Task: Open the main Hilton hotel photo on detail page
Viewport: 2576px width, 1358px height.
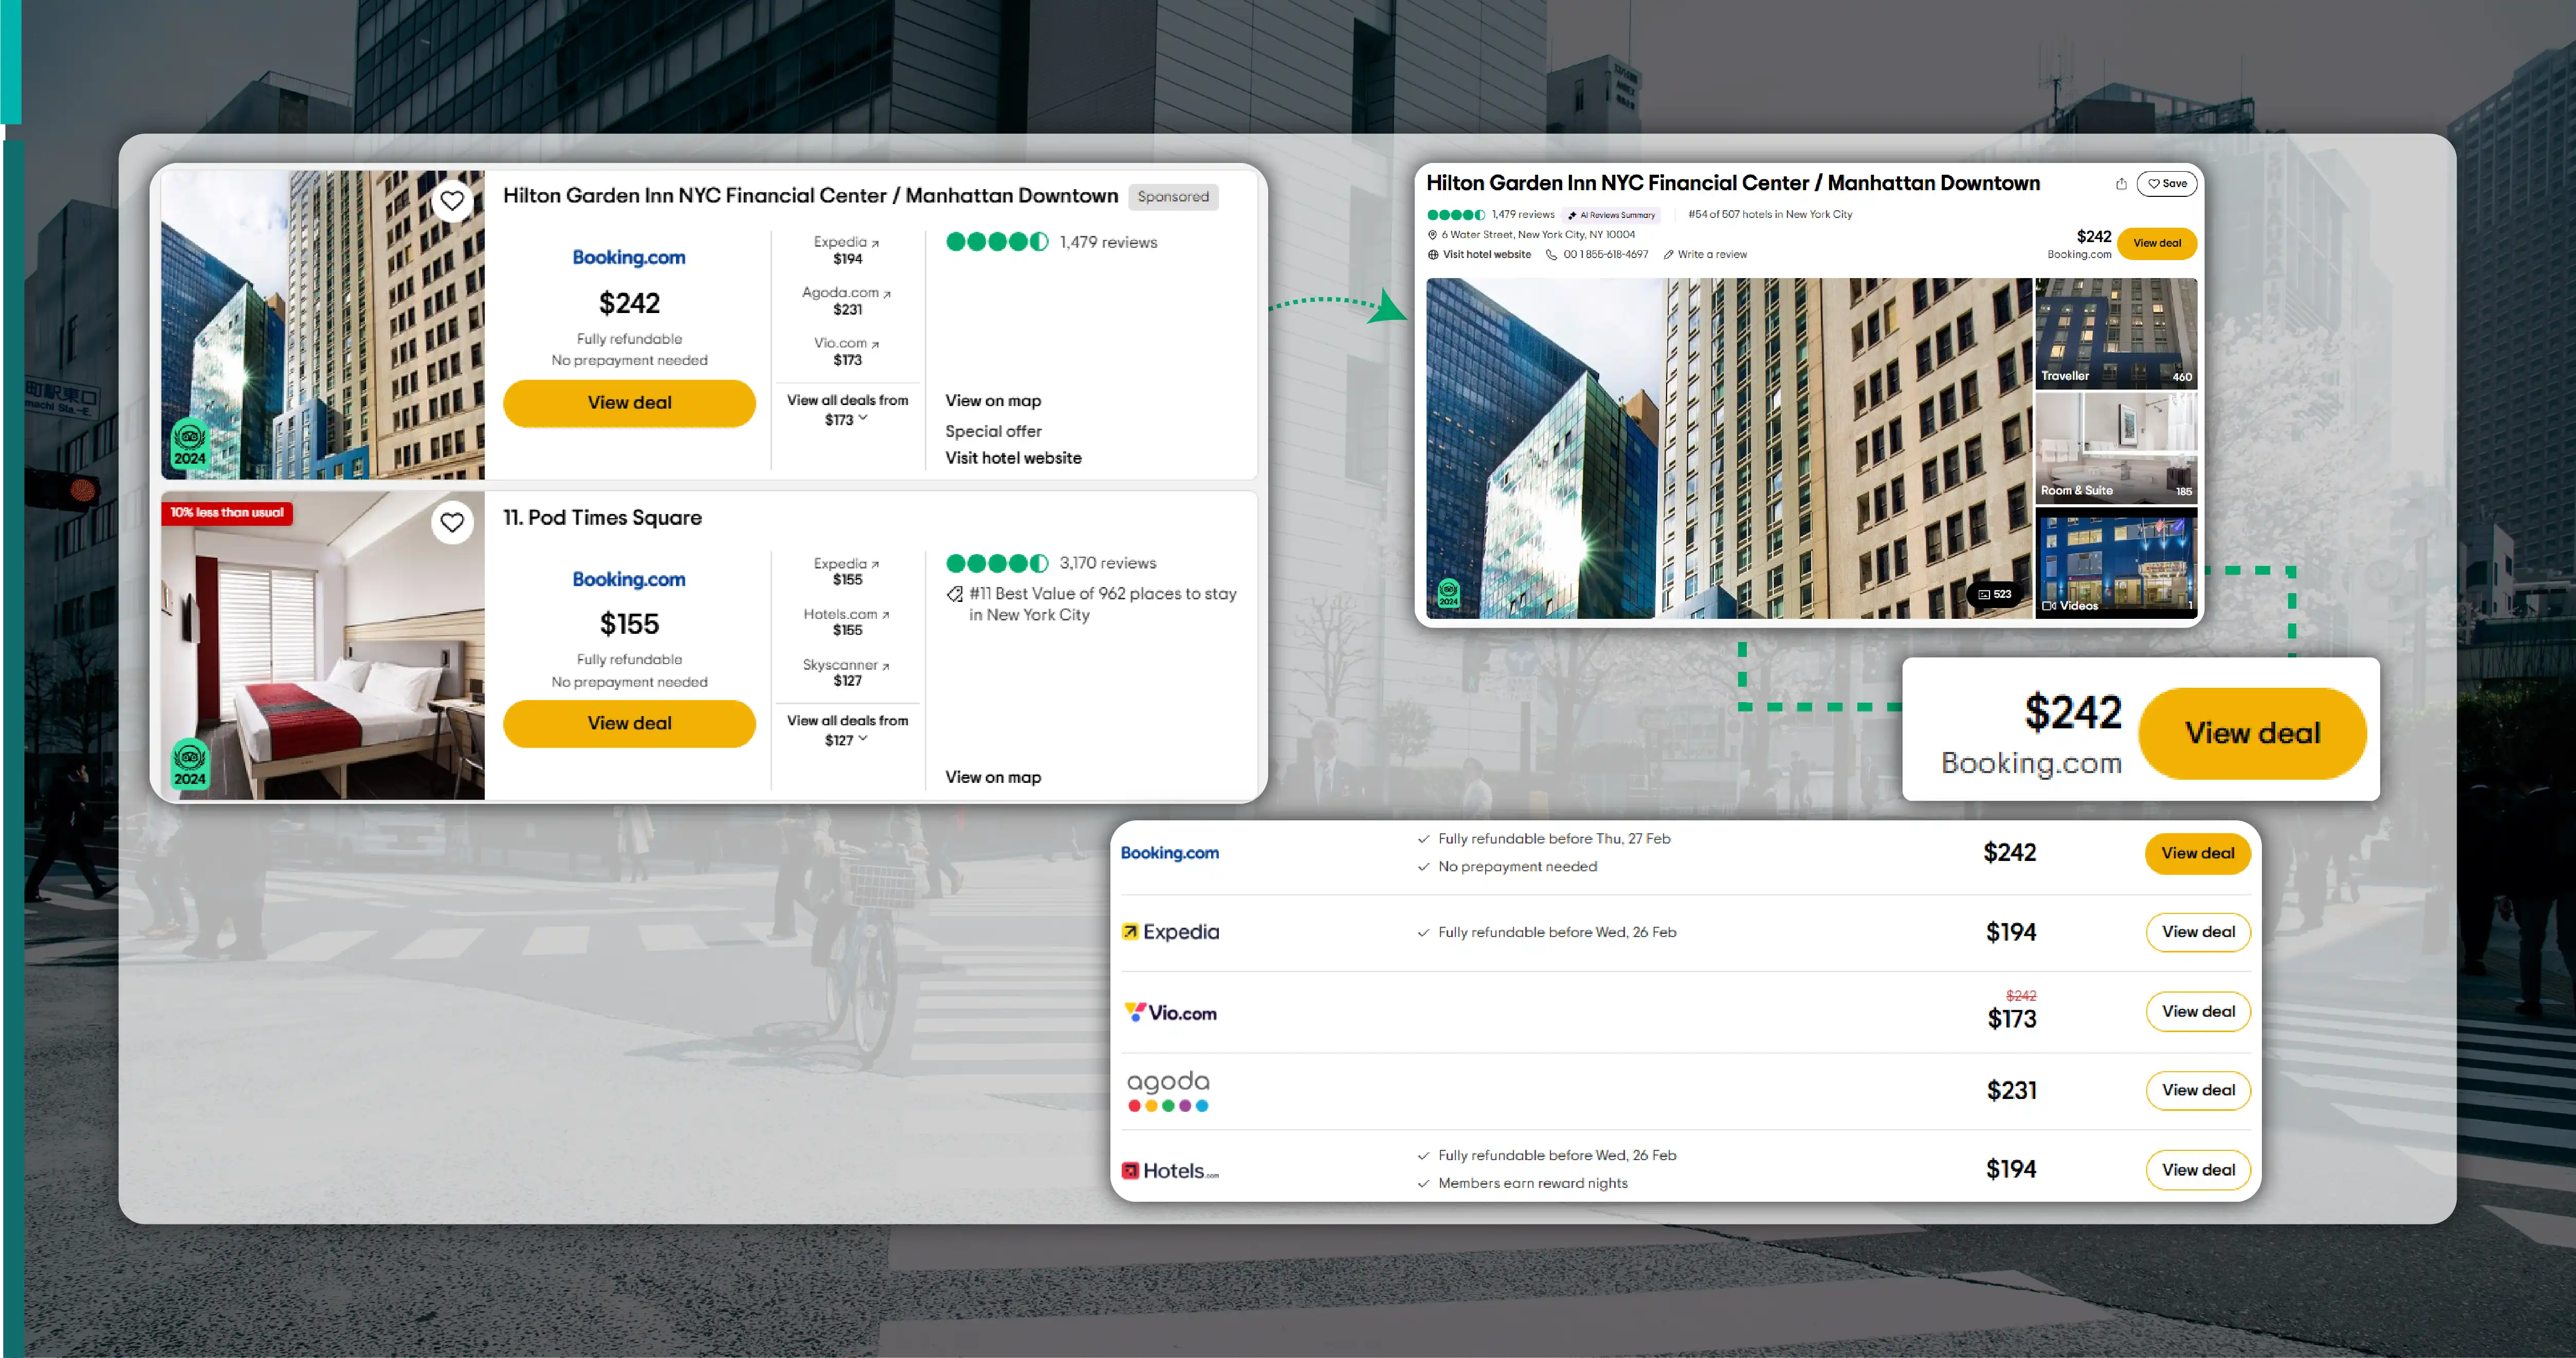Action: click(x=1729, y=448)
